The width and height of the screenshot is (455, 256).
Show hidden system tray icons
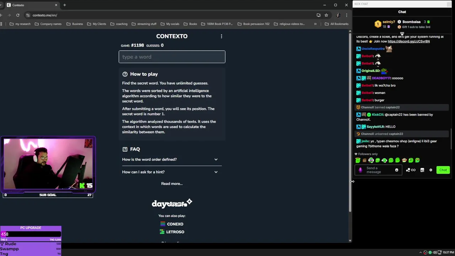click(x=421, y=252)
